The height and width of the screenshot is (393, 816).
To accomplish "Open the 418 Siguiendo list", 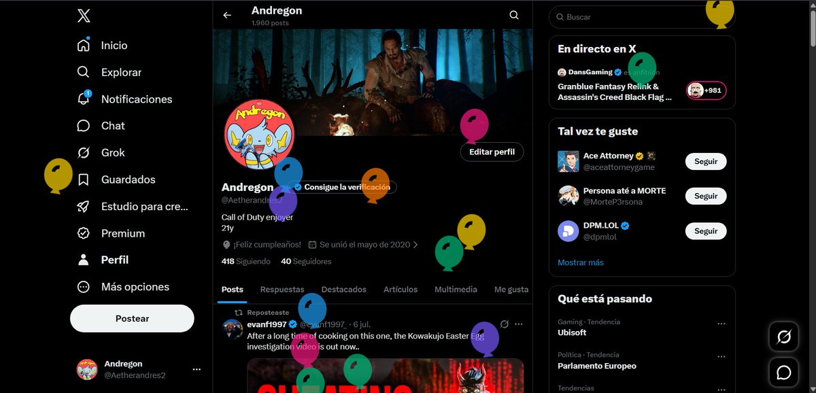I will (245, 261).
